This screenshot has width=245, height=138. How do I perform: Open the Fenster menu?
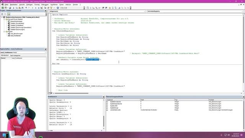(x=75, y=5)
